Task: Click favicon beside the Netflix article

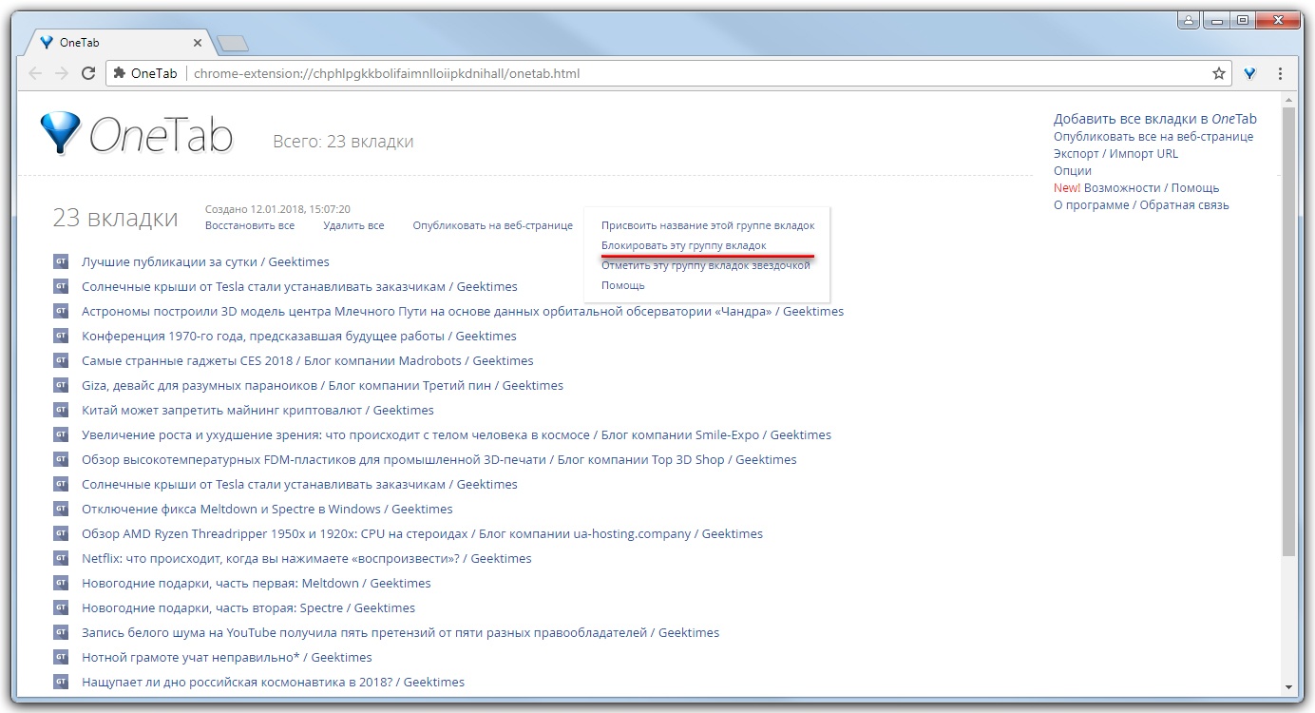Action: click(x=61, y=558)
